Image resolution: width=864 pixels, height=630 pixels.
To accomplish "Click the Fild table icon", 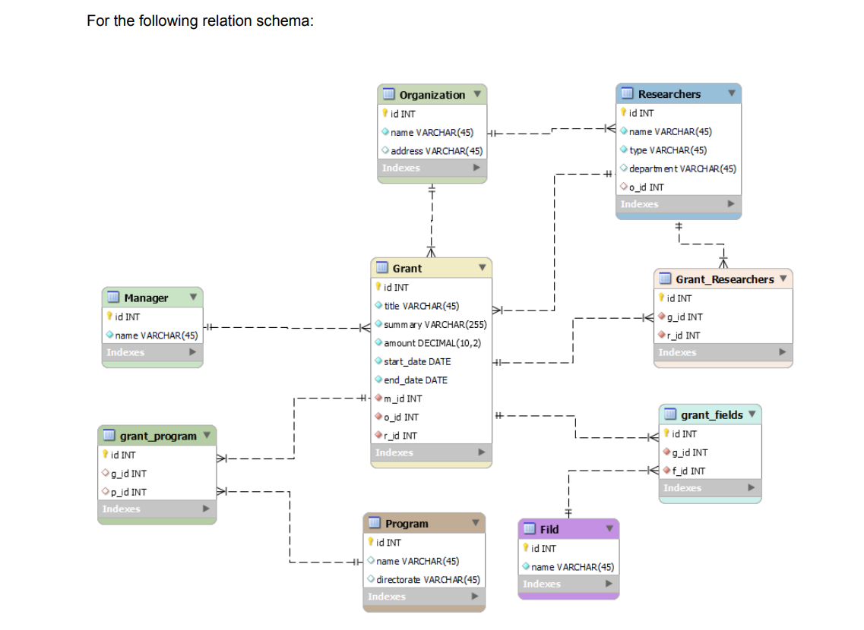I will pyautogui.click(x=530, y=529).
